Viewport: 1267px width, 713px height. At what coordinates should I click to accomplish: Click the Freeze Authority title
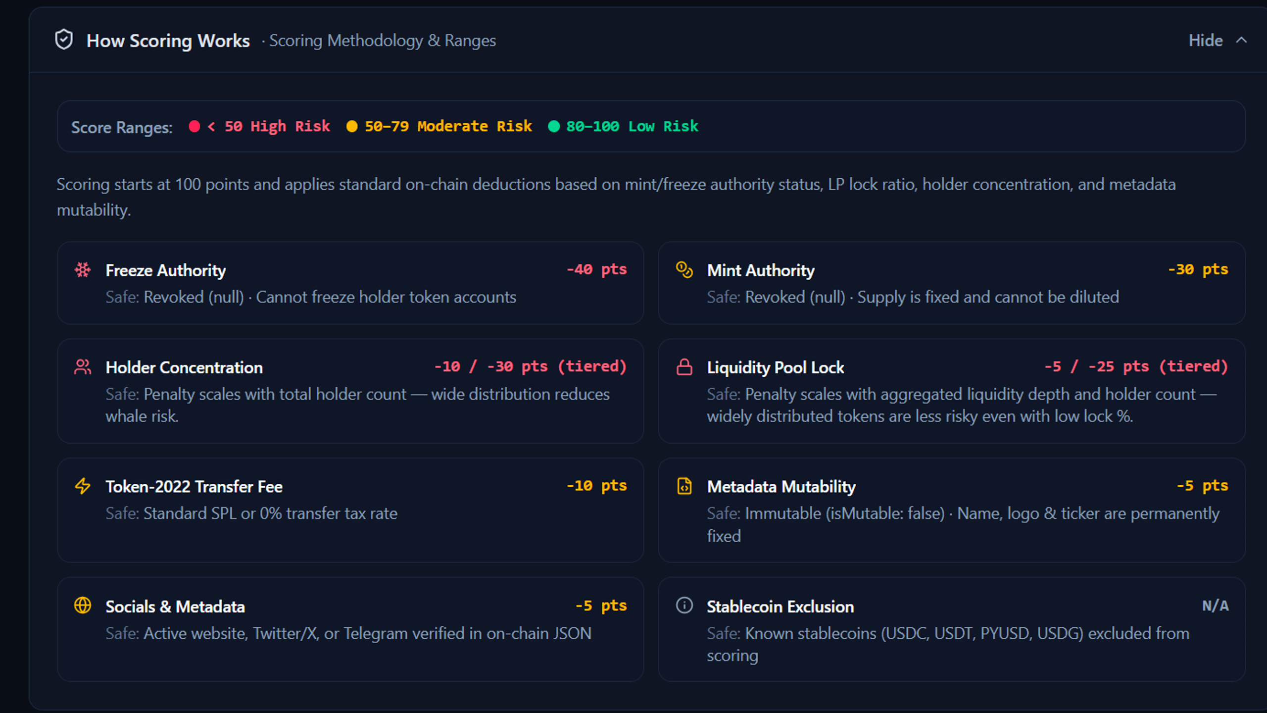(165, 270)
